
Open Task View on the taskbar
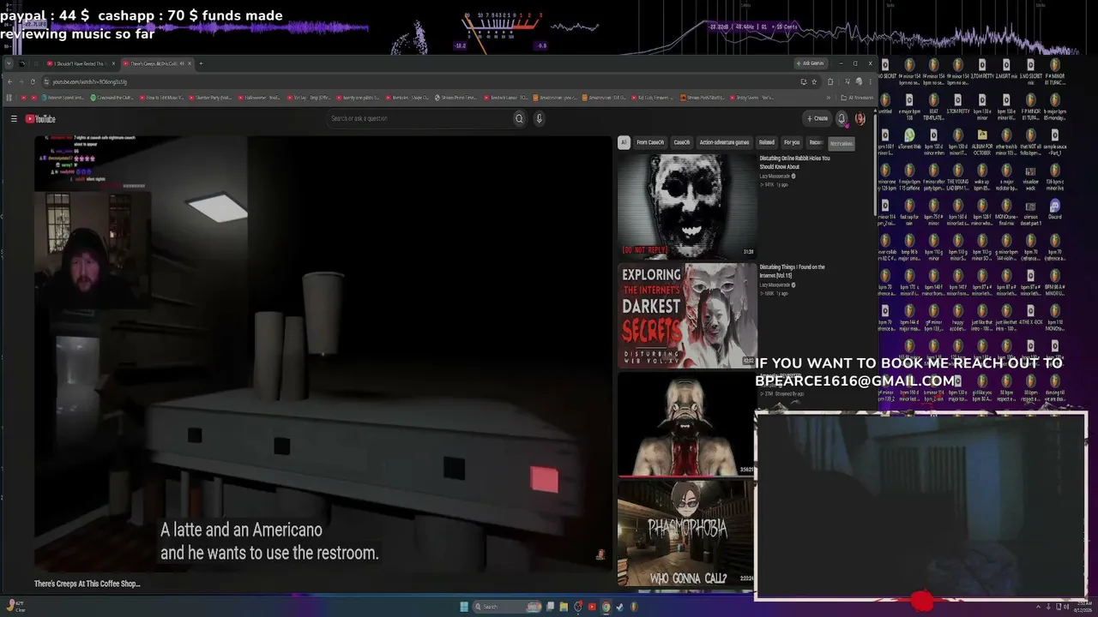pos(550,607)
